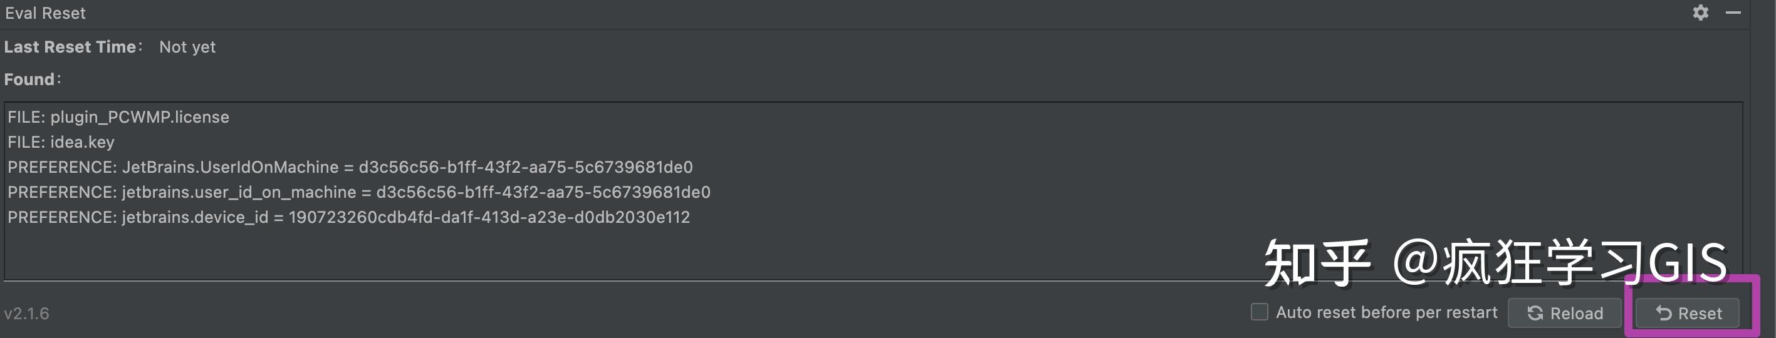Click the Last Reset Time label
The height and width of the screenshot is (338, 1776).
(70, 47)
